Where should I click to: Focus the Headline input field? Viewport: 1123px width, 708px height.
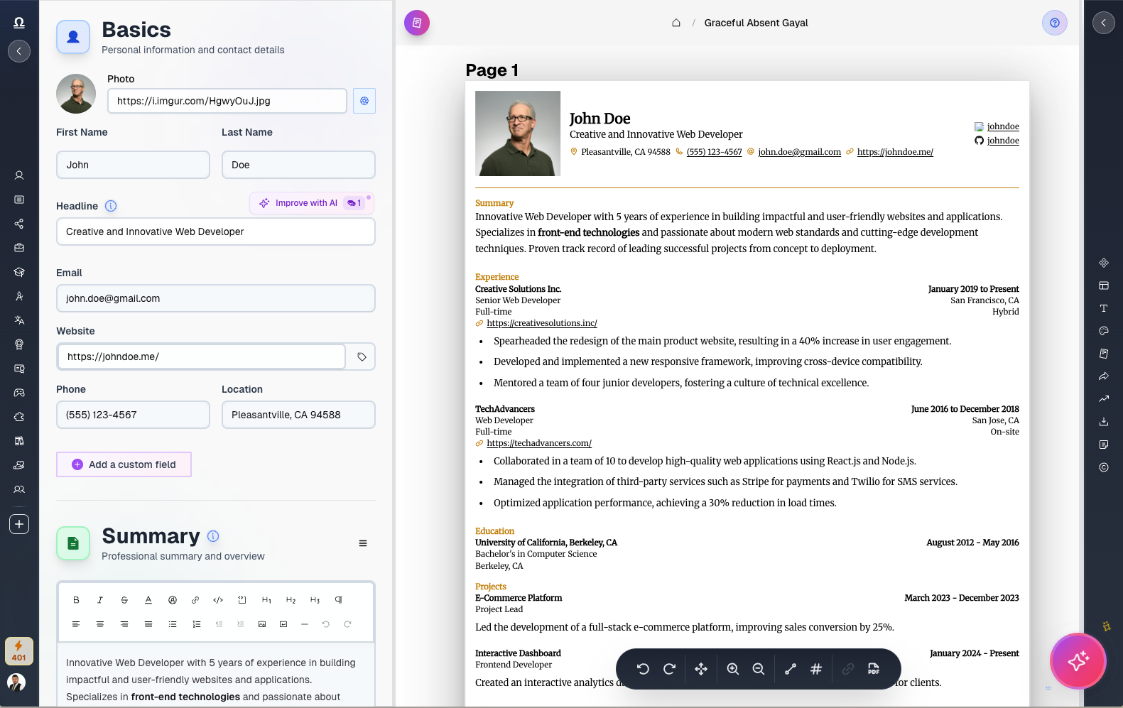pyautogui.click(x=216, y=232)
